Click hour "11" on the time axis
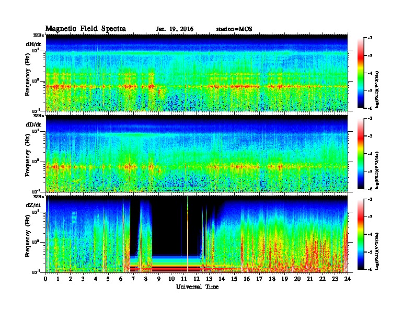 [184, 279]
